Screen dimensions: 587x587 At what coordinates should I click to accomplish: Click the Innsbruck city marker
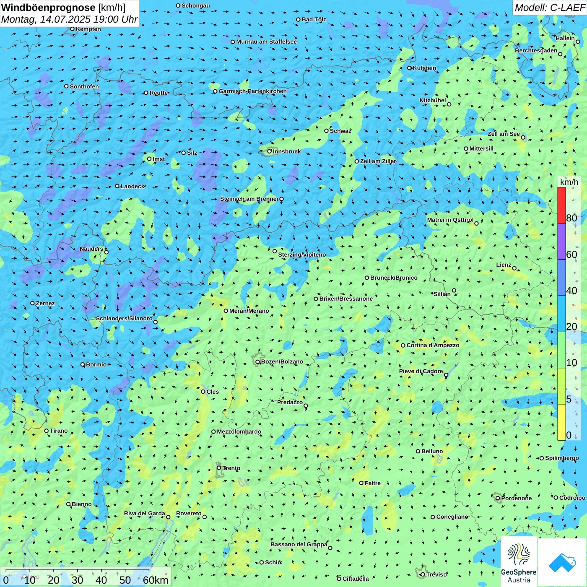pyautogui.click(x=269, y=151)
